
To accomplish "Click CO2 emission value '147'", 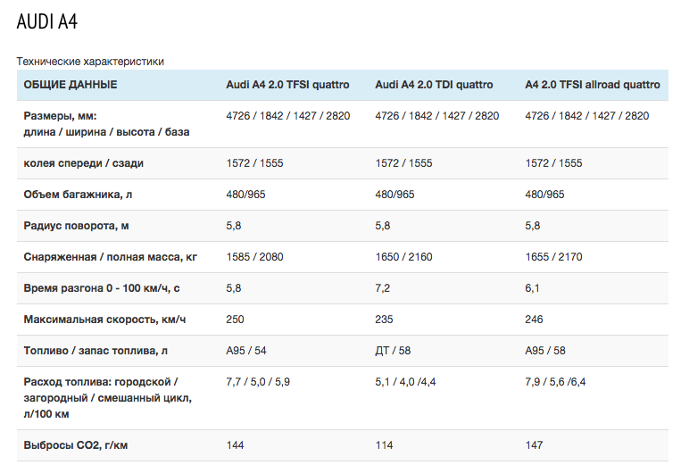I will (534, 445).
